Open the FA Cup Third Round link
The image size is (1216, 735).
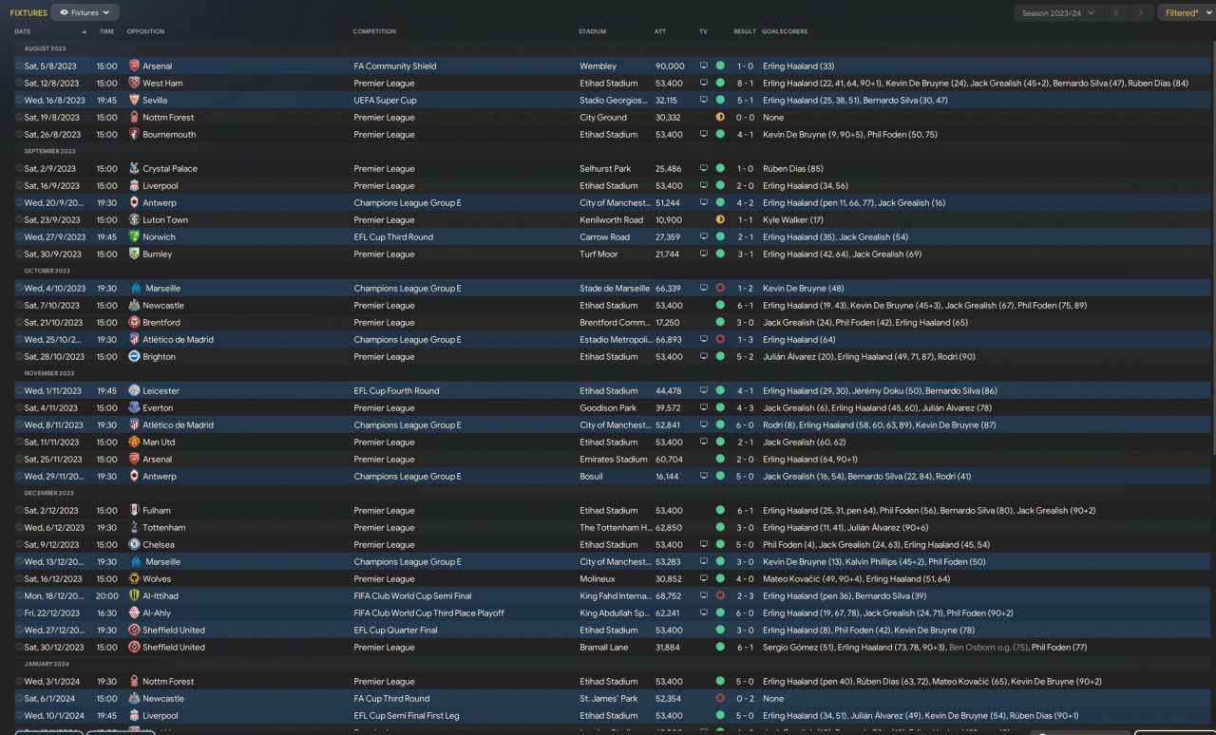(x=390, y=699)
